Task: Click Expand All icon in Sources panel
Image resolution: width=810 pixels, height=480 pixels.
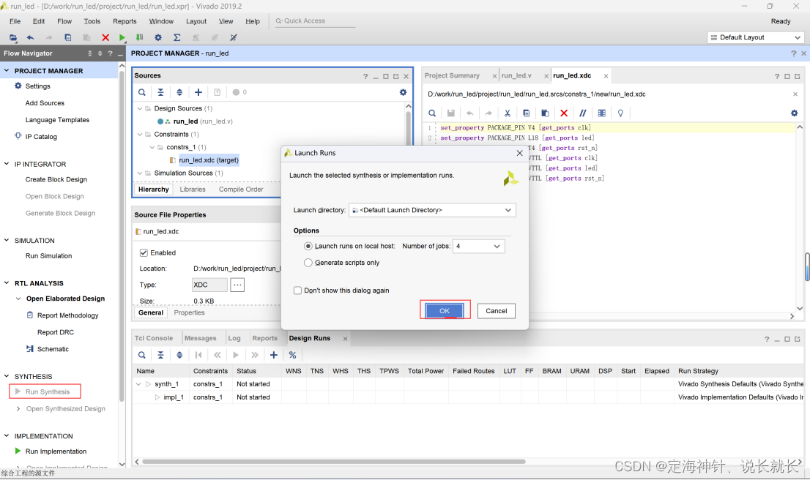Action: pyautogui.click(x=179, y=92)
